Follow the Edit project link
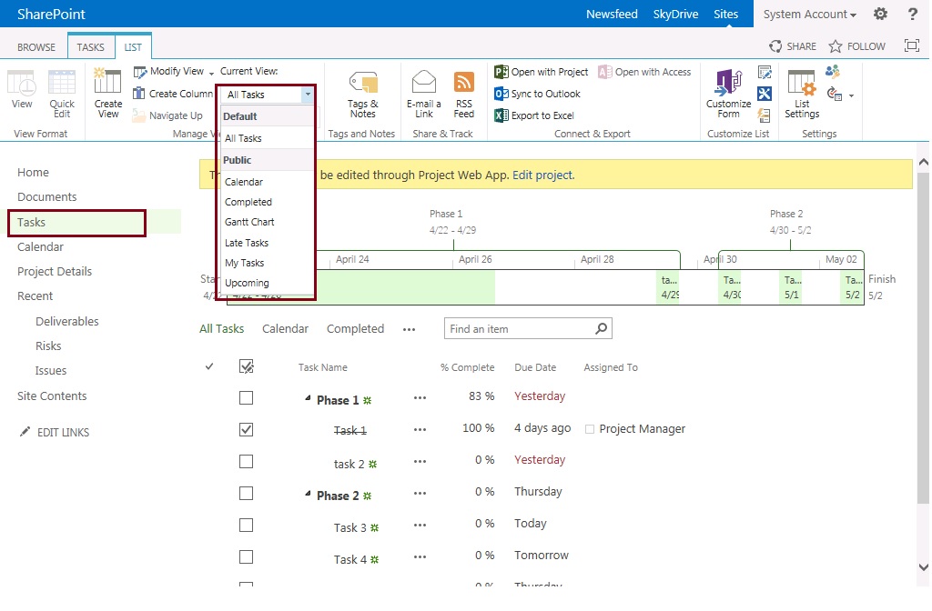The width and height of the screenshot is (932, 611). click(542, 175)
